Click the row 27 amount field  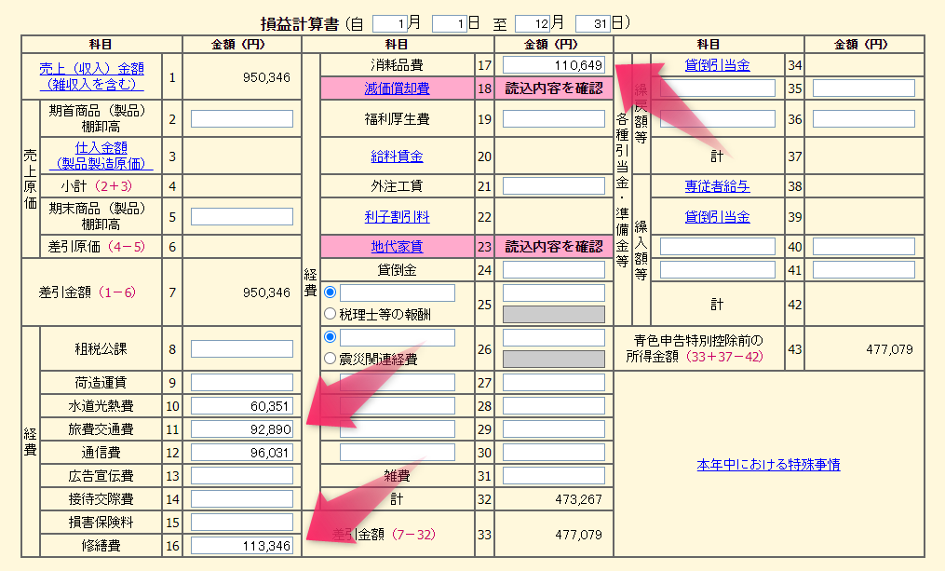coord(554,382)
